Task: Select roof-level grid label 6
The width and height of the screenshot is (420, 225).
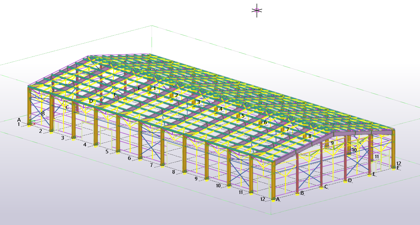Action: click(265, 123)
